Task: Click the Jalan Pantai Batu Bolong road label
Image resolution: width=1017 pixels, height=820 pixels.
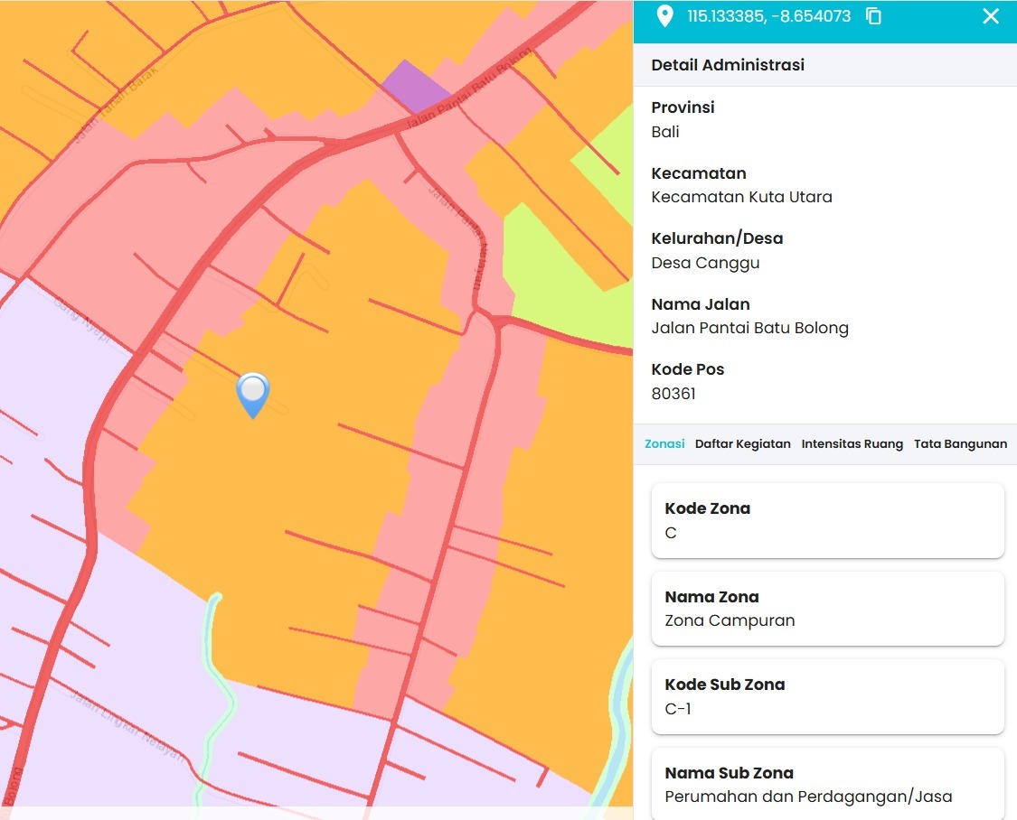Action: (x=468, y=89)
